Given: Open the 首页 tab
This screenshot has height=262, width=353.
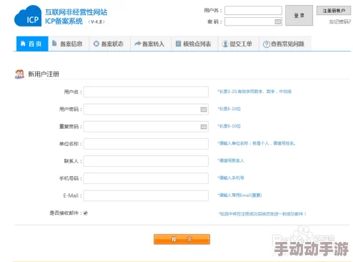Looking at the screenshot, I should tap(32, 44).
